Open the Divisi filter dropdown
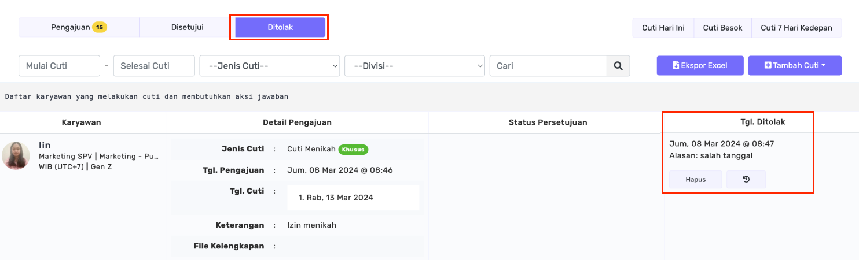859x260 pixels. tap(414, 66)
